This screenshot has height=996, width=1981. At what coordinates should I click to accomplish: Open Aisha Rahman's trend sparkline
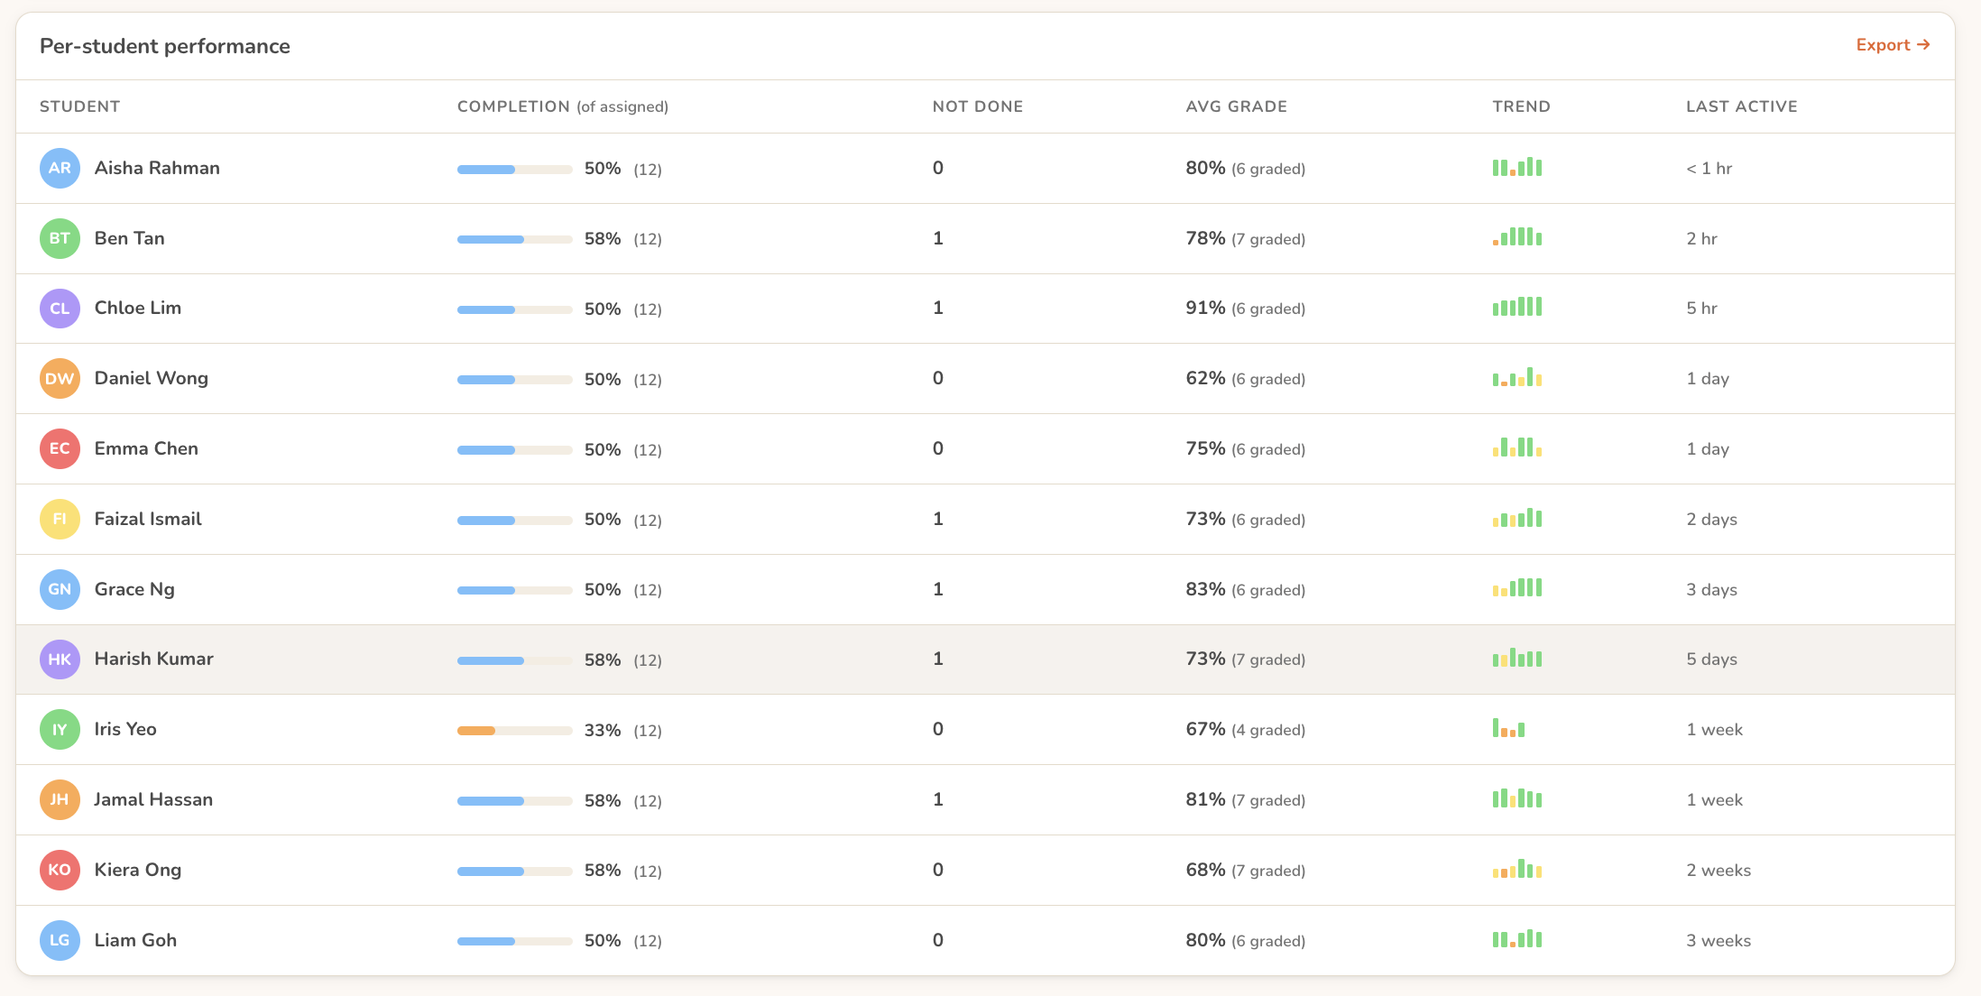(1517, 167)
